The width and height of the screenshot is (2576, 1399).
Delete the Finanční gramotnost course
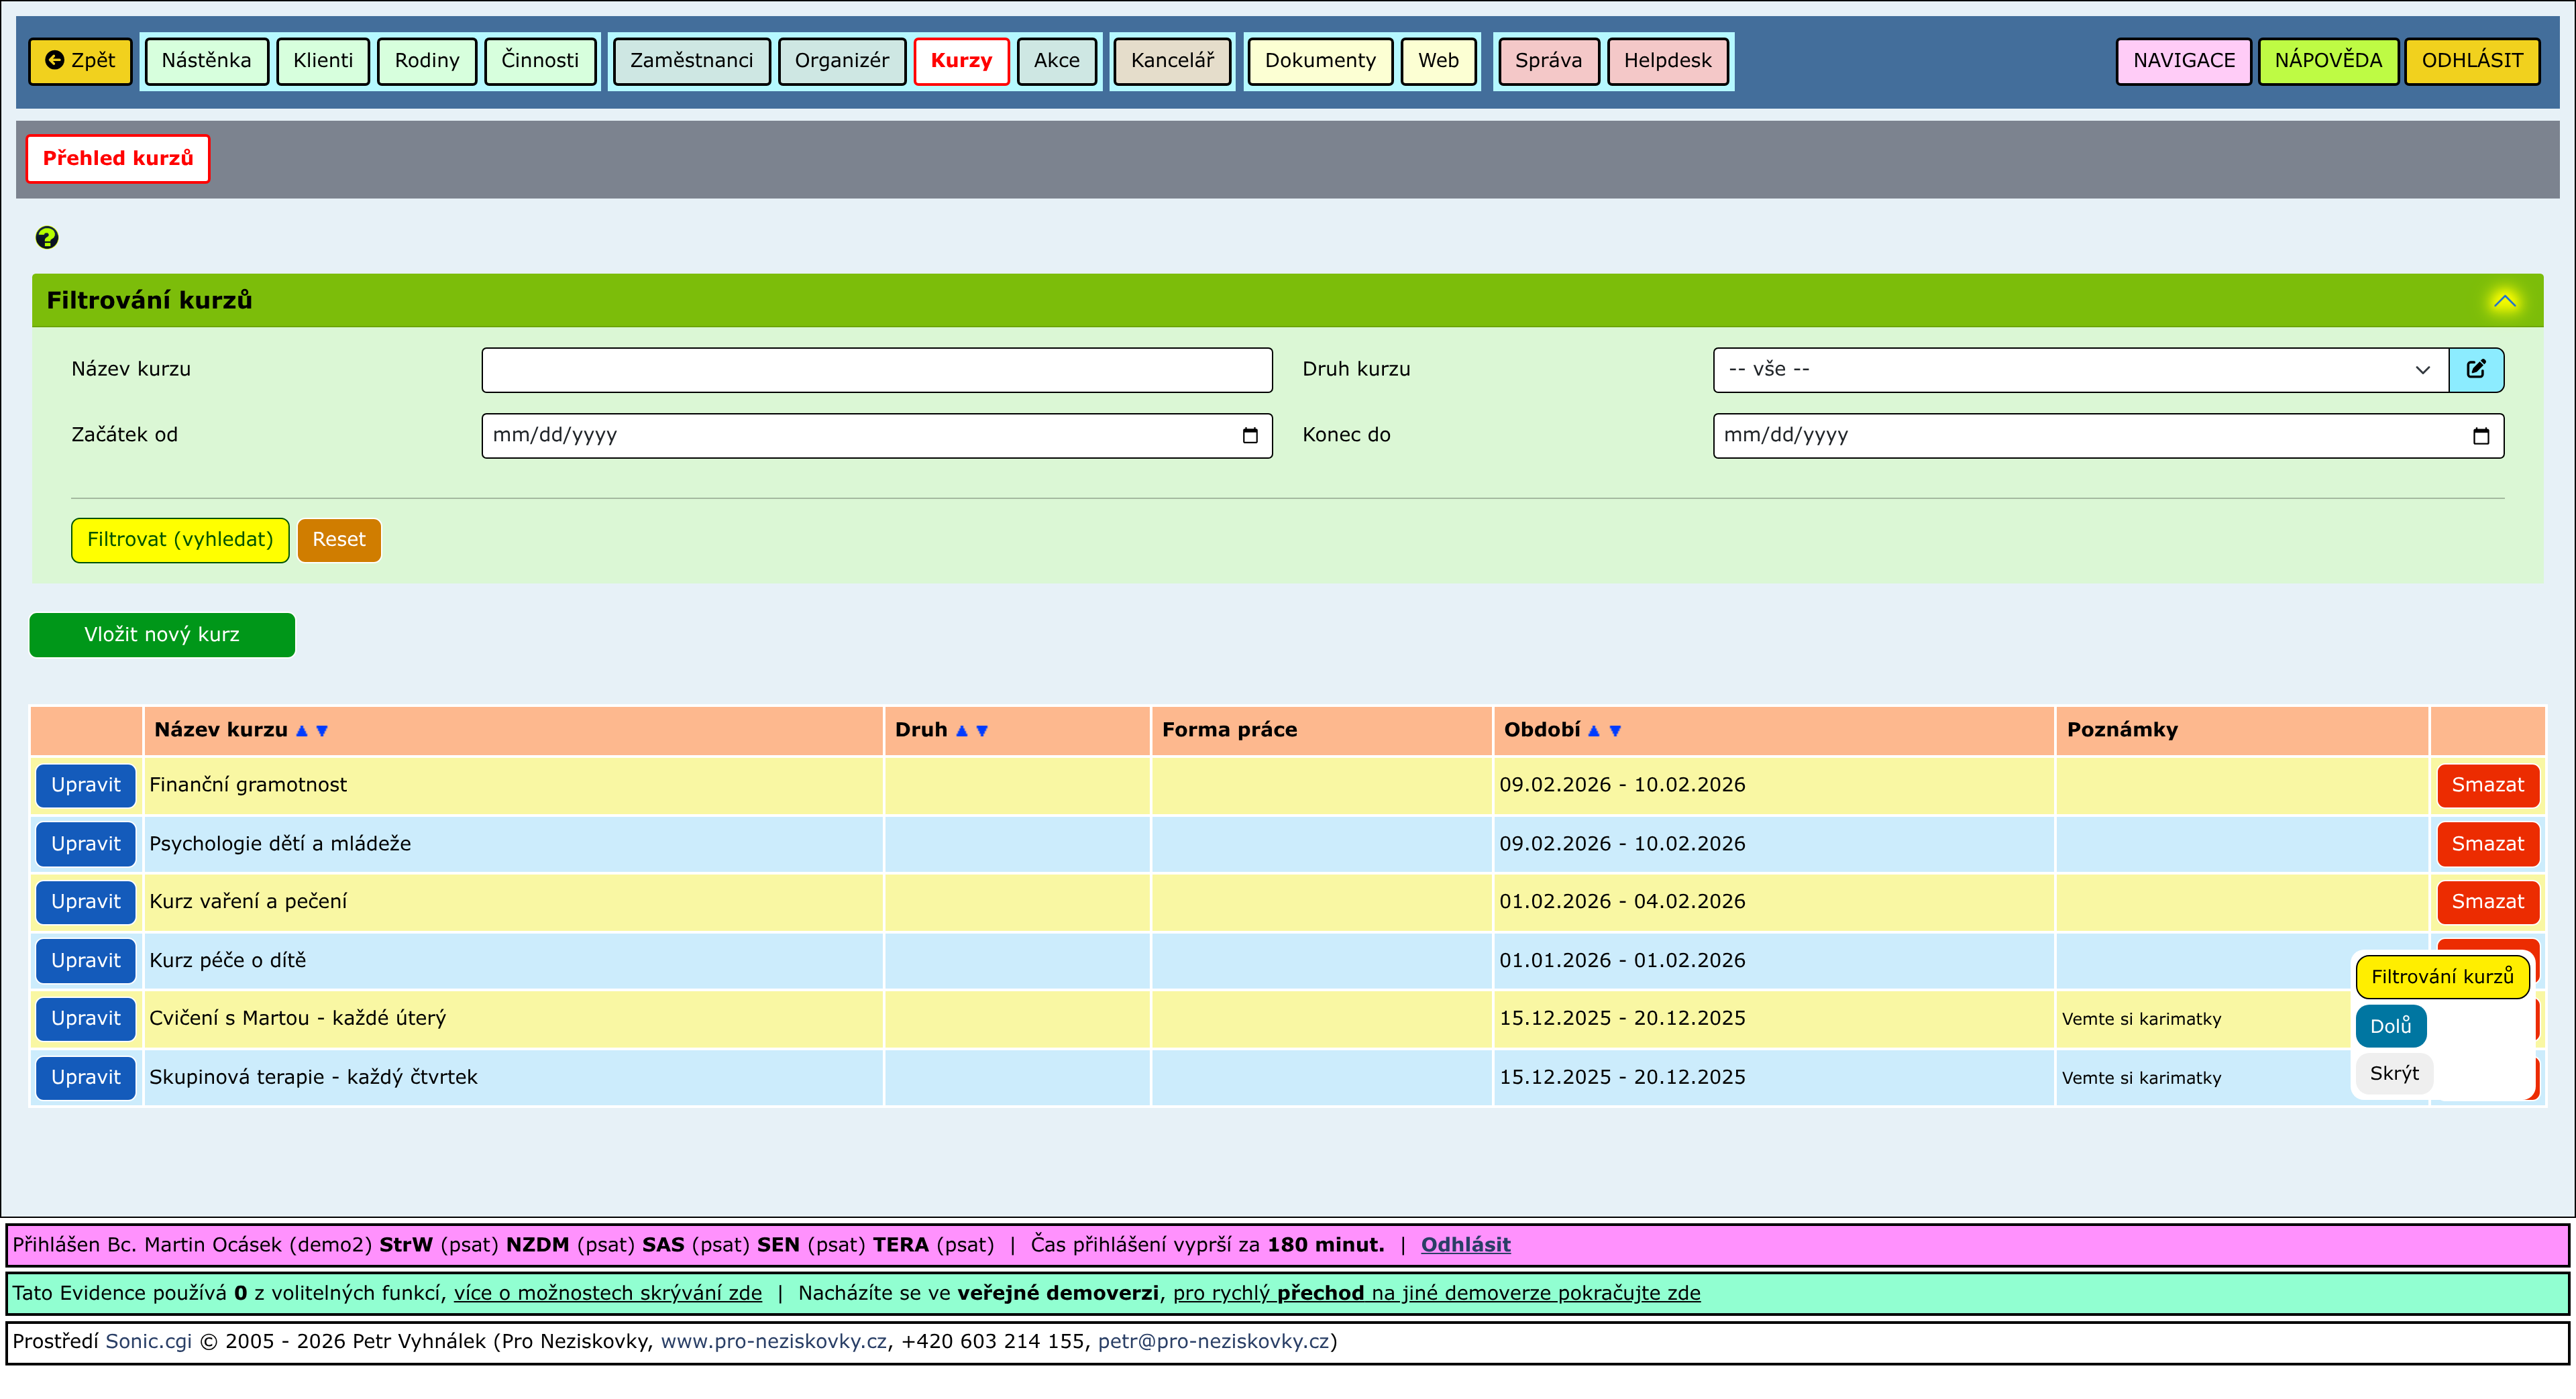pos(2488,786)
